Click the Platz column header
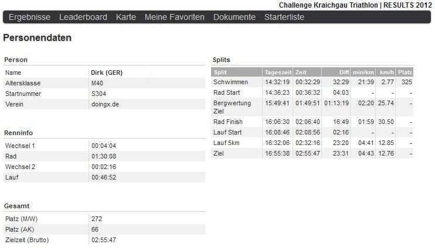The height and width of the screenshot is (248, 435). point(405,72)
